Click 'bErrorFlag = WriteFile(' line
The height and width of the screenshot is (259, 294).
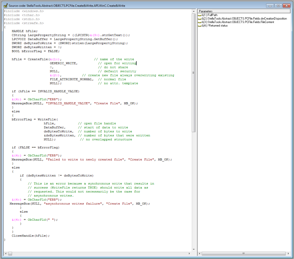[35, 120]
